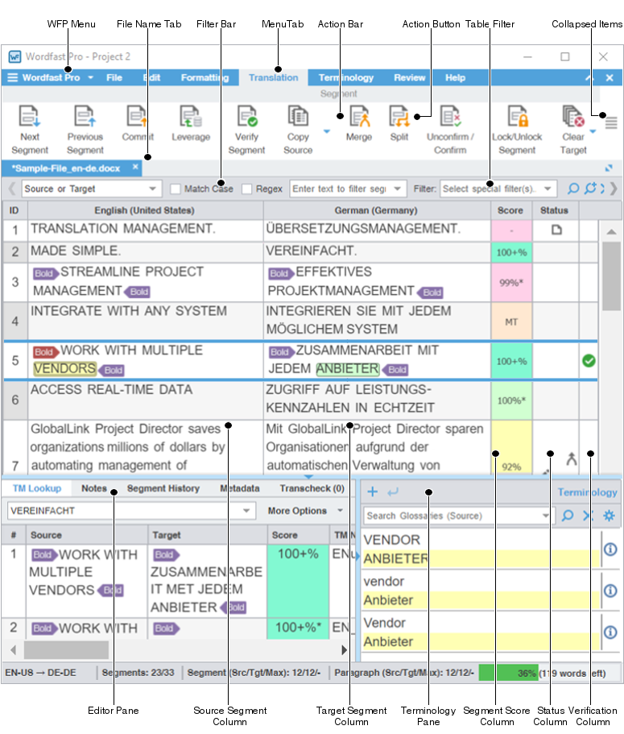Click the green 36% progress bar
Viewport: 624px width, 734px height.
[509, 673]
